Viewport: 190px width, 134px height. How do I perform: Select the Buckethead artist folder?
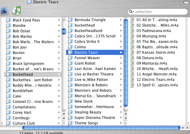pyautogui.click(x=33, y=74)
